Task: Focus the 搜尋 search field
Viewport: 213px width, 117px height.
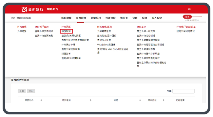Action: (184, 91)
